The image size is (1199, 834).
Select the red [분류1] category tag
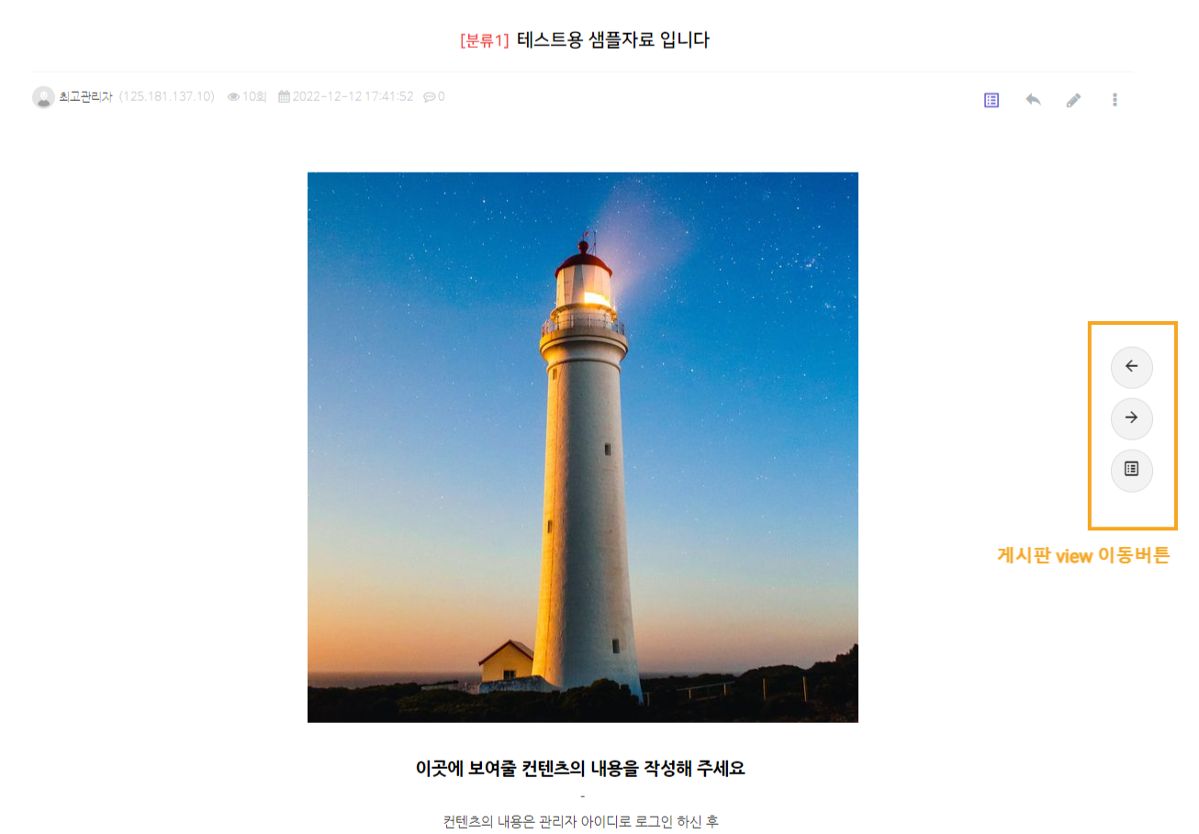(x=484, y=40)
